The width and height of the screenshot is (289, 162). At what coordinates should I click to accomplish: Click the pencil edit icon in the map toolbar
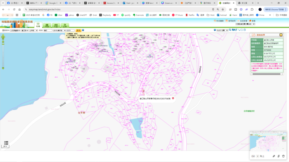point(236,30)
